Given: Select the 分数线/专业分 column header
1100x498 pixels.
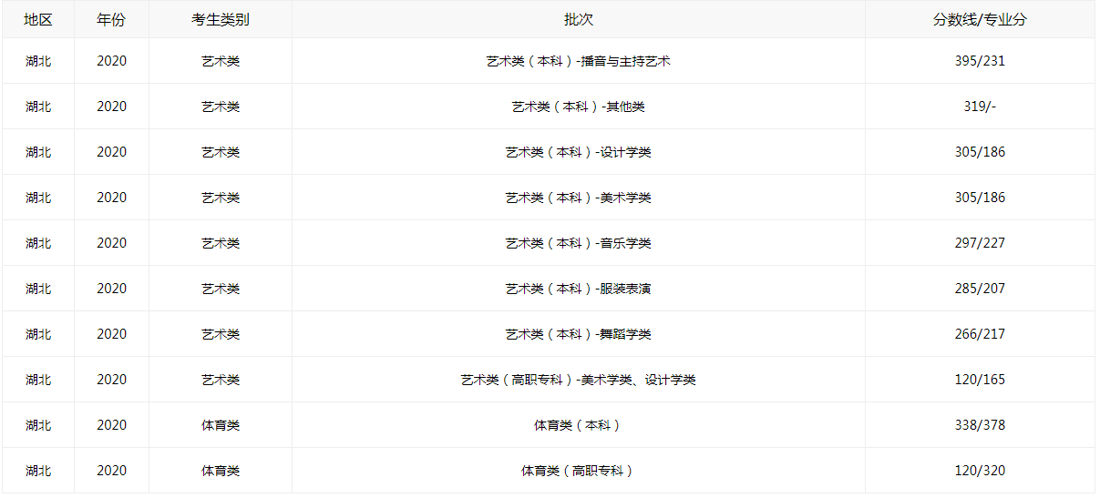Looking at the screenshot, I should [x=980, y=19].
